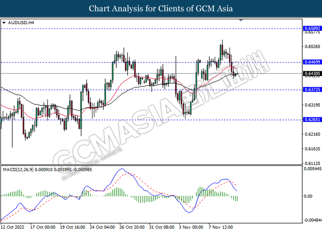The height and width of the screenshot is (230, 322).
Task: Click the 3 Nov 00:00 time label
Action: click(x=191, y=227)
